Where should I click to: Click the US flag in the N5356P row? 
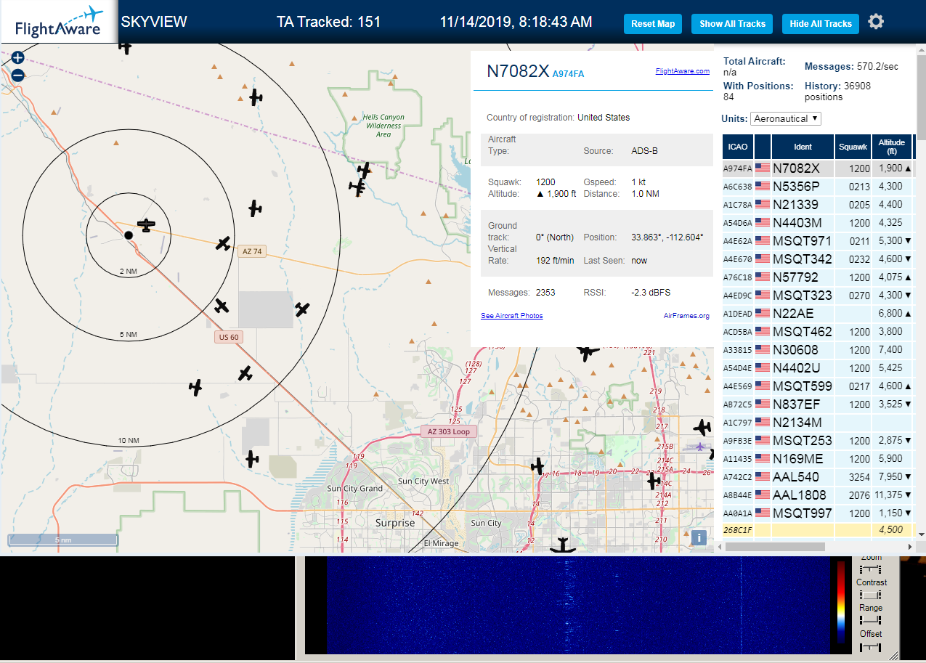click(x=763, y=187)
